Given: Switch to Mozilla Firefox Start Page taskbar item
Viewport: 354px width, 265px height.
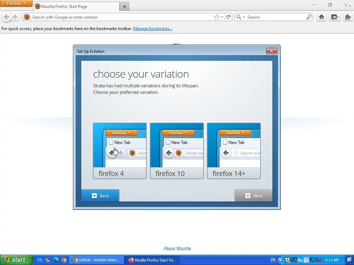Looking at the screenshot, I should [152, 260].
